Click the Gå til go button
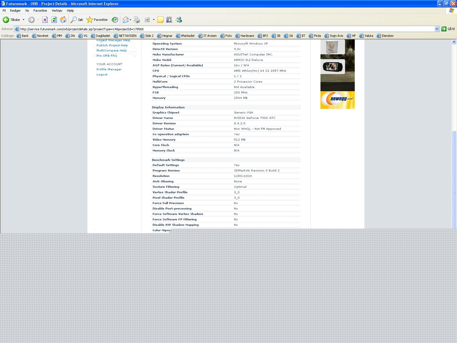The height and width of the screenshot is (343, 457). point(448,29)
